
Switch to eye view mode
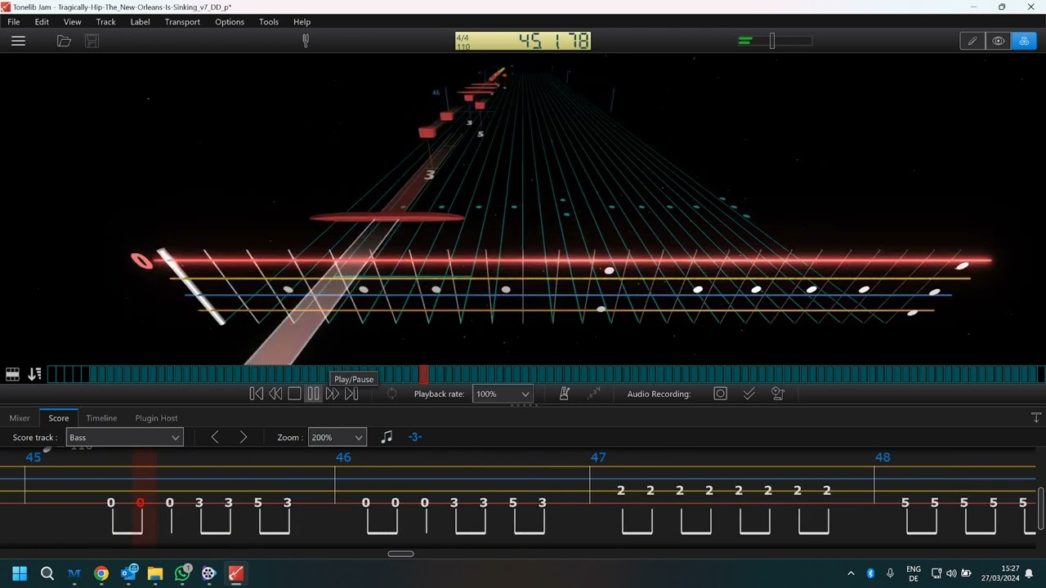[999, 41]
